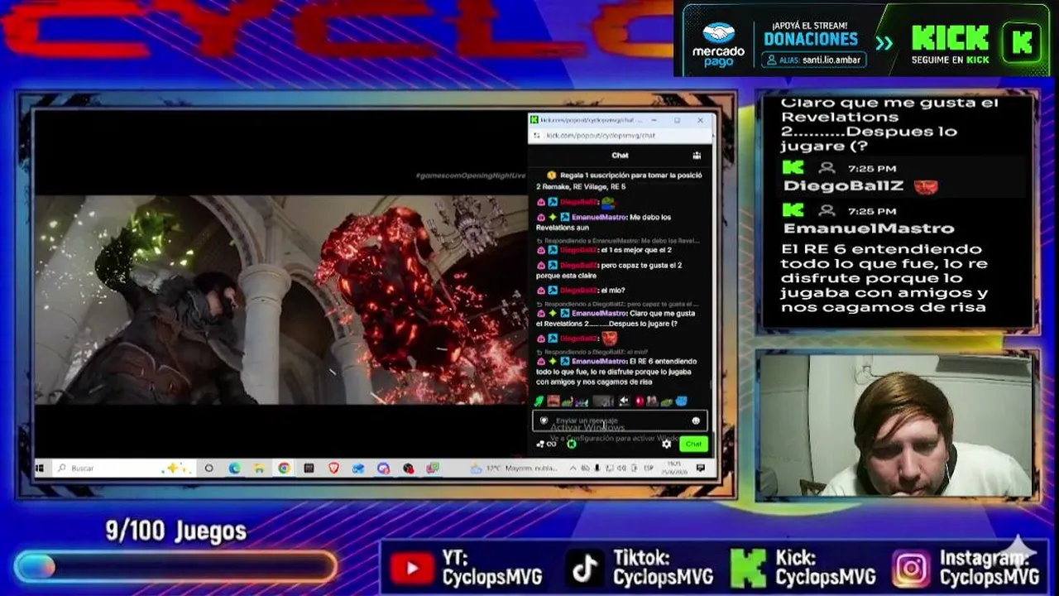The height and width of the screenshot is (596, 1059).
Task: Click the 'EmanuelMastro' name in overlay chat
Action: pyautogui.click(x=868, y=228)
